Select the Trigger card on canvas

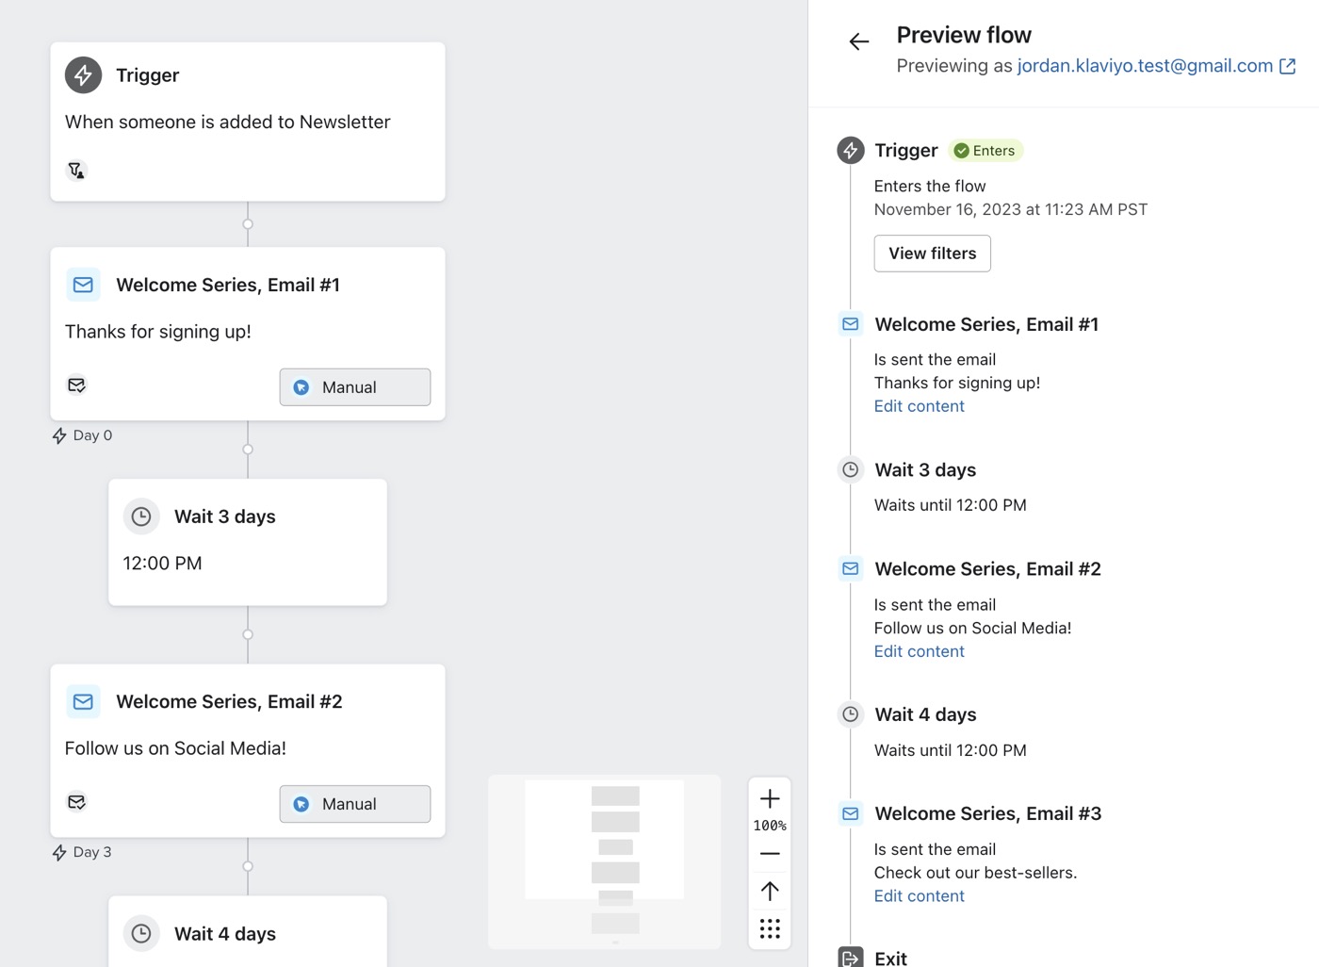click(247, 121)
